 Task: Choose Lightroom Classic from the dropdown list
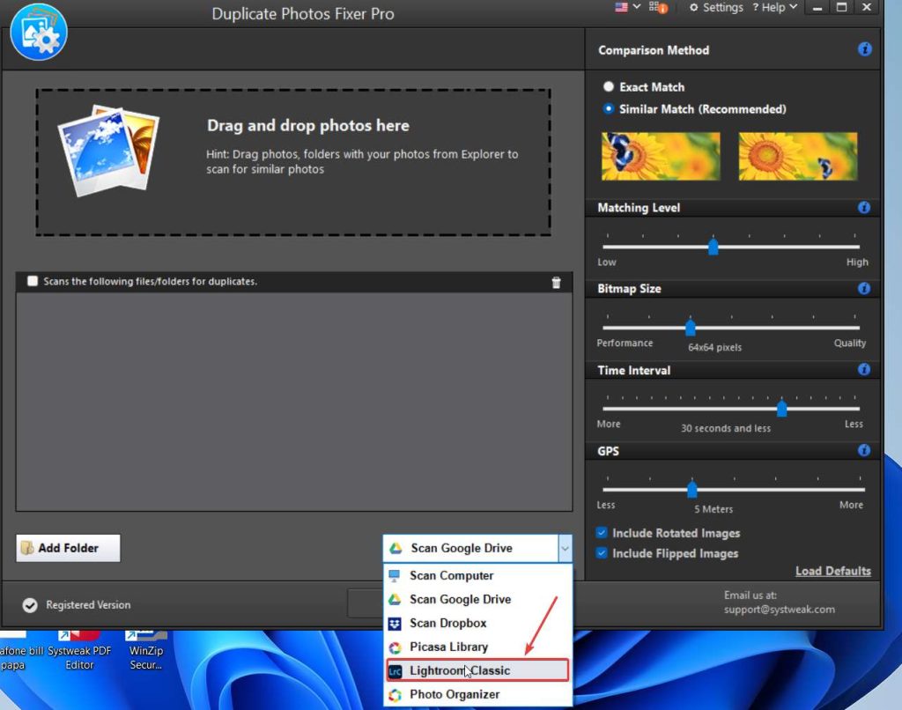[477, 670]
